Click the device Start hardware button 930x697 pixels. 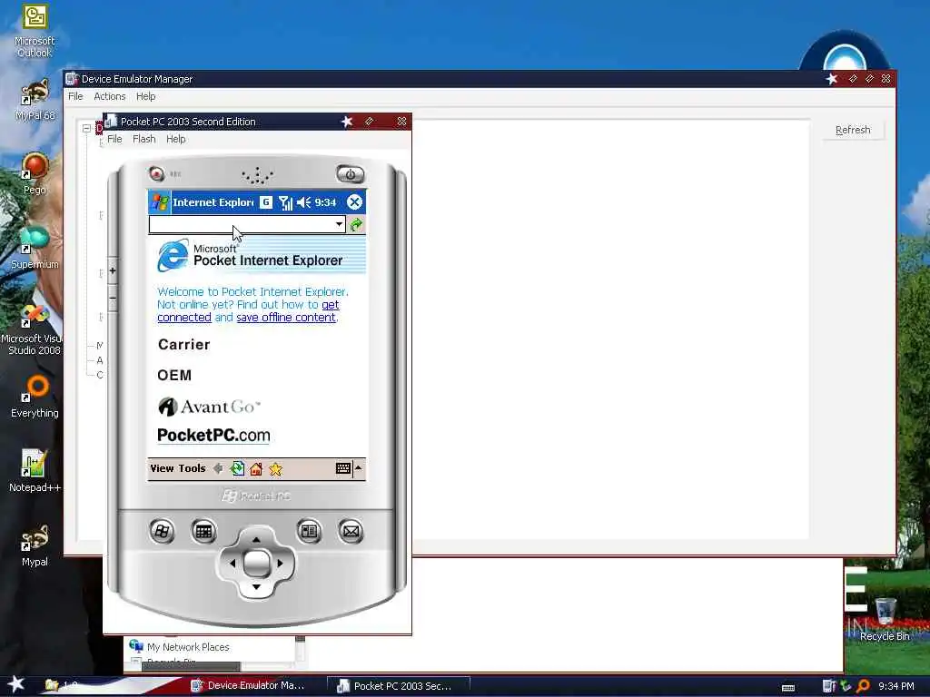coord(162,531)
